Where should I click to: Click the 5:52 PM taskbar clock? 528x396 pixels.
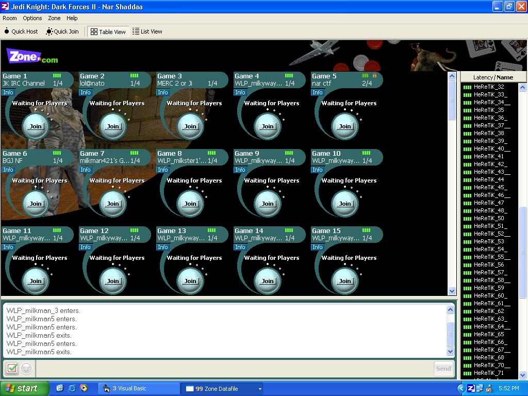click(x=509, y=389)
